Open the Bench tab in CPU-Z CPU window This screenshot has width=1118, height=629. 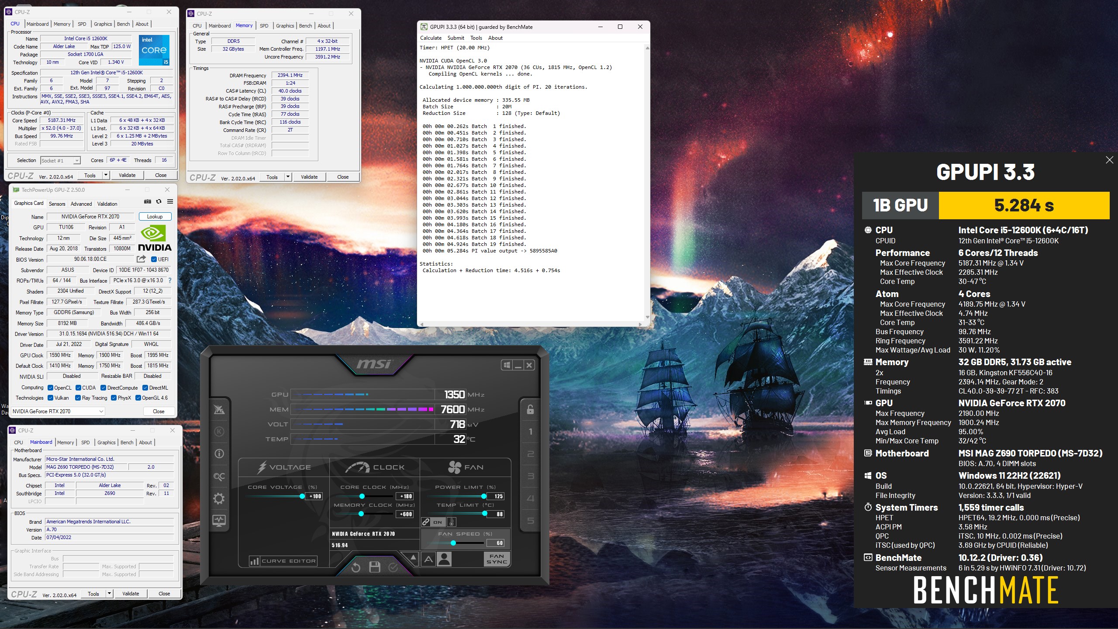click(x=124, y=24)
